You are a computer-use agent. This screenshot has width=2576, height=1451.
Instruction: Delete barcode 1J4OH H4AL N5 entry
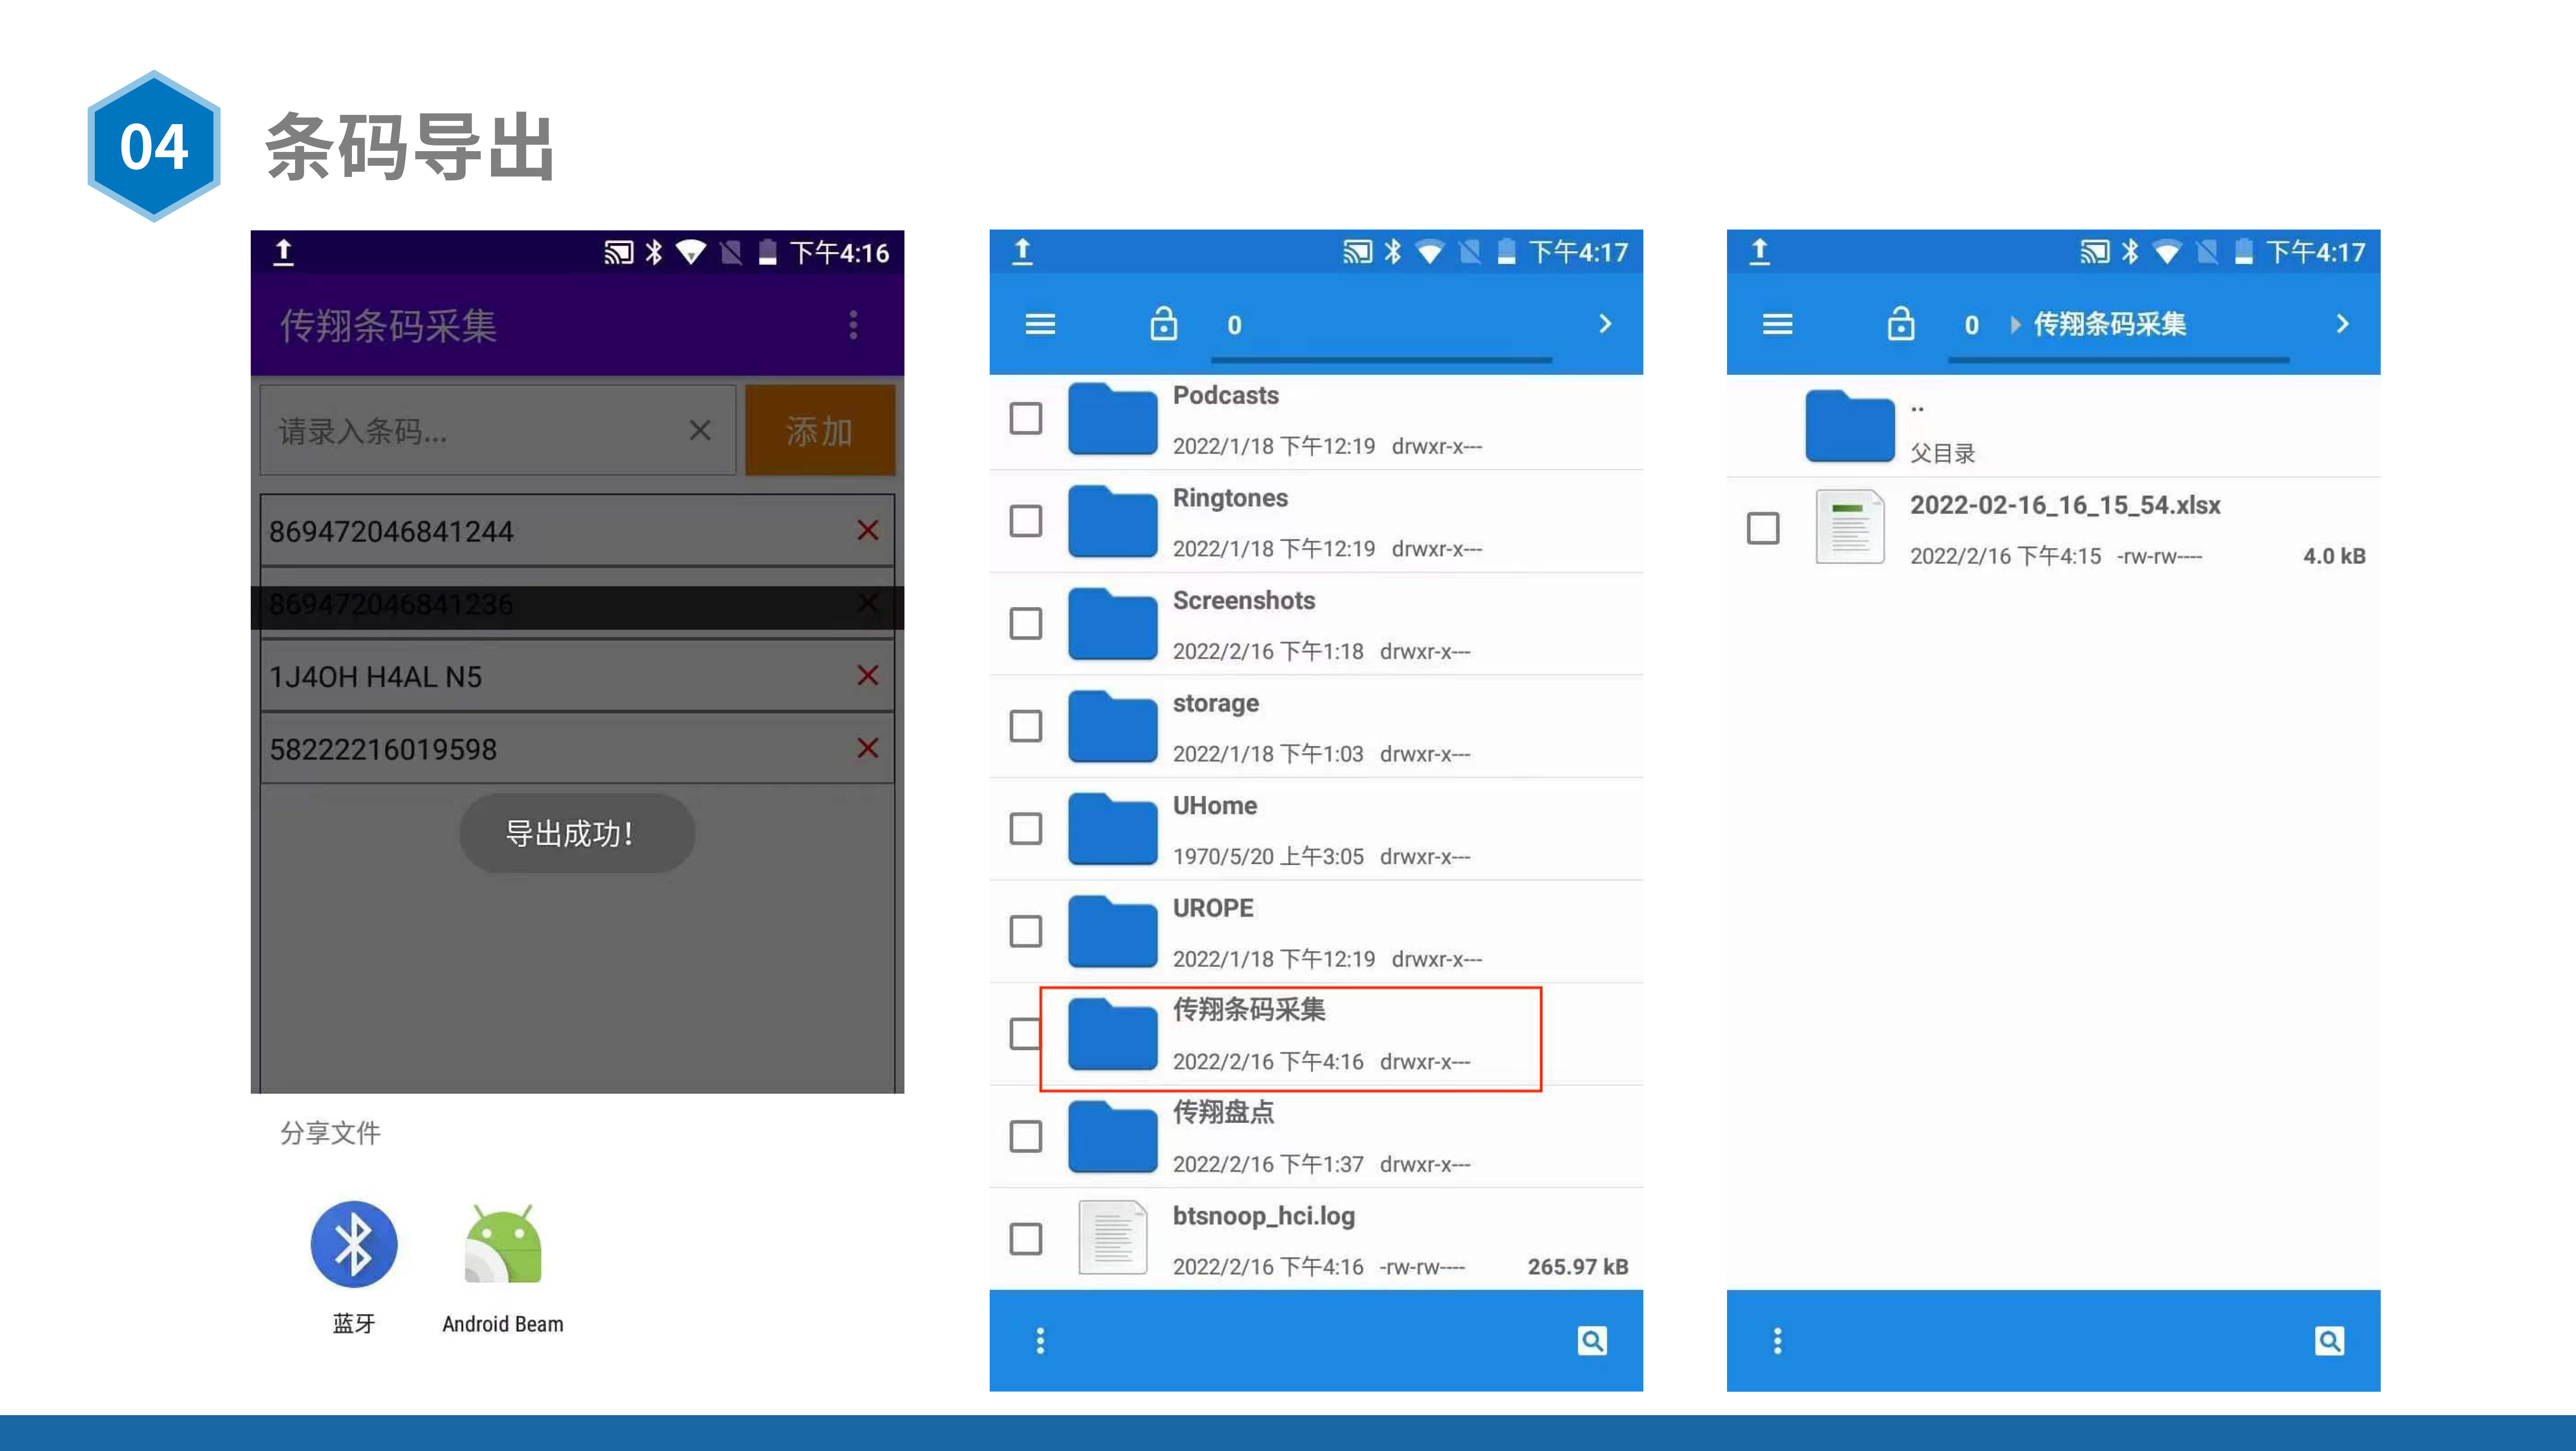tap(868, 676)
